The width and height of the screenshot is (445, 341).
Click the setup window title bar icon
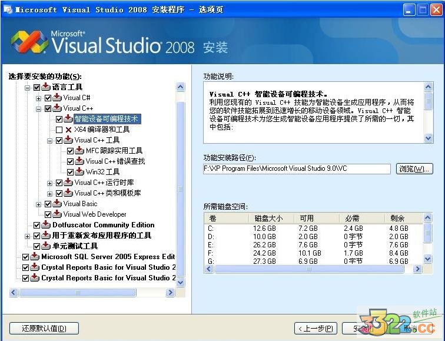tap(8, 9)
